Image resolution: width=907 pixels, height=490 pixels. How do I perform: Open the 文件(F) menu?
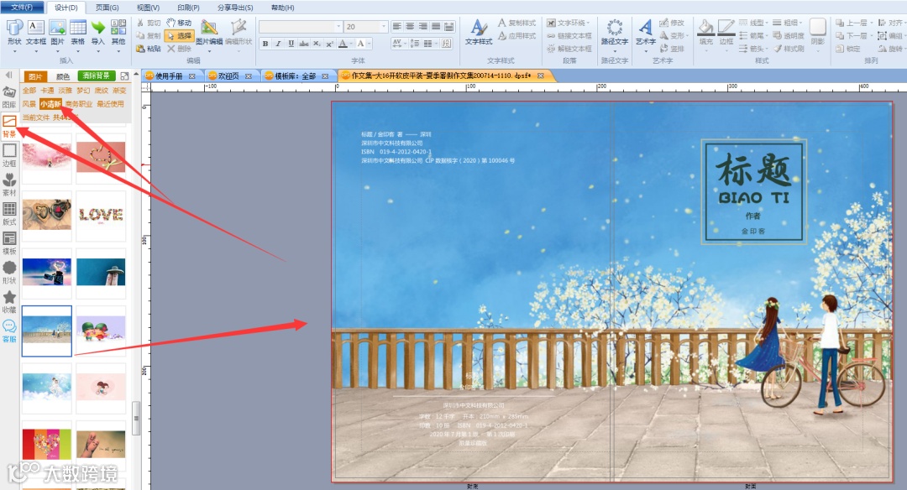pyautogui.click(x=21, y=8)
